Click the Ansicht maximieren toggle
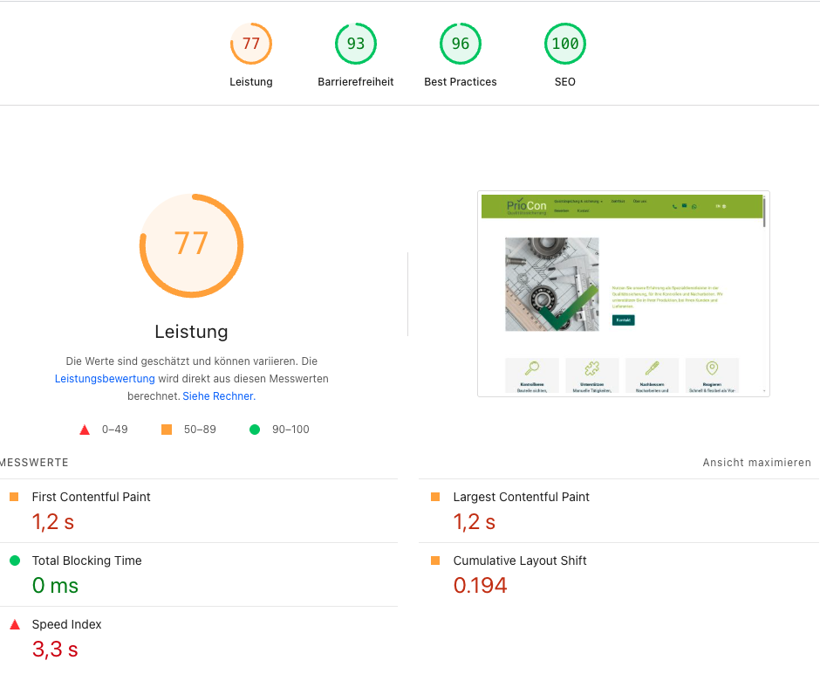Viewport: 820px width, 674px height. [x=756, y=463]
